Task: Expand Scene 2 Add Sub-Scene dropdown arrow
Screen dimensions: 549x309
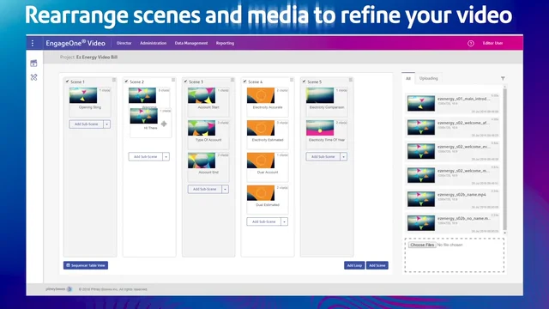Action: tap(166, 156)
